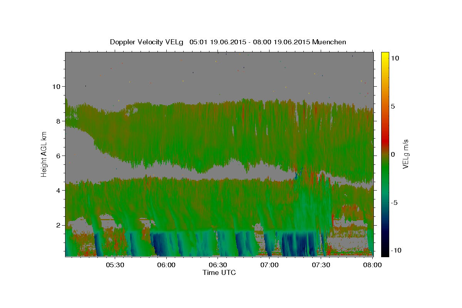Click the x-axis label "Time UTC"
The width and height of the screenshot is (462, 308).
[219, 273]
